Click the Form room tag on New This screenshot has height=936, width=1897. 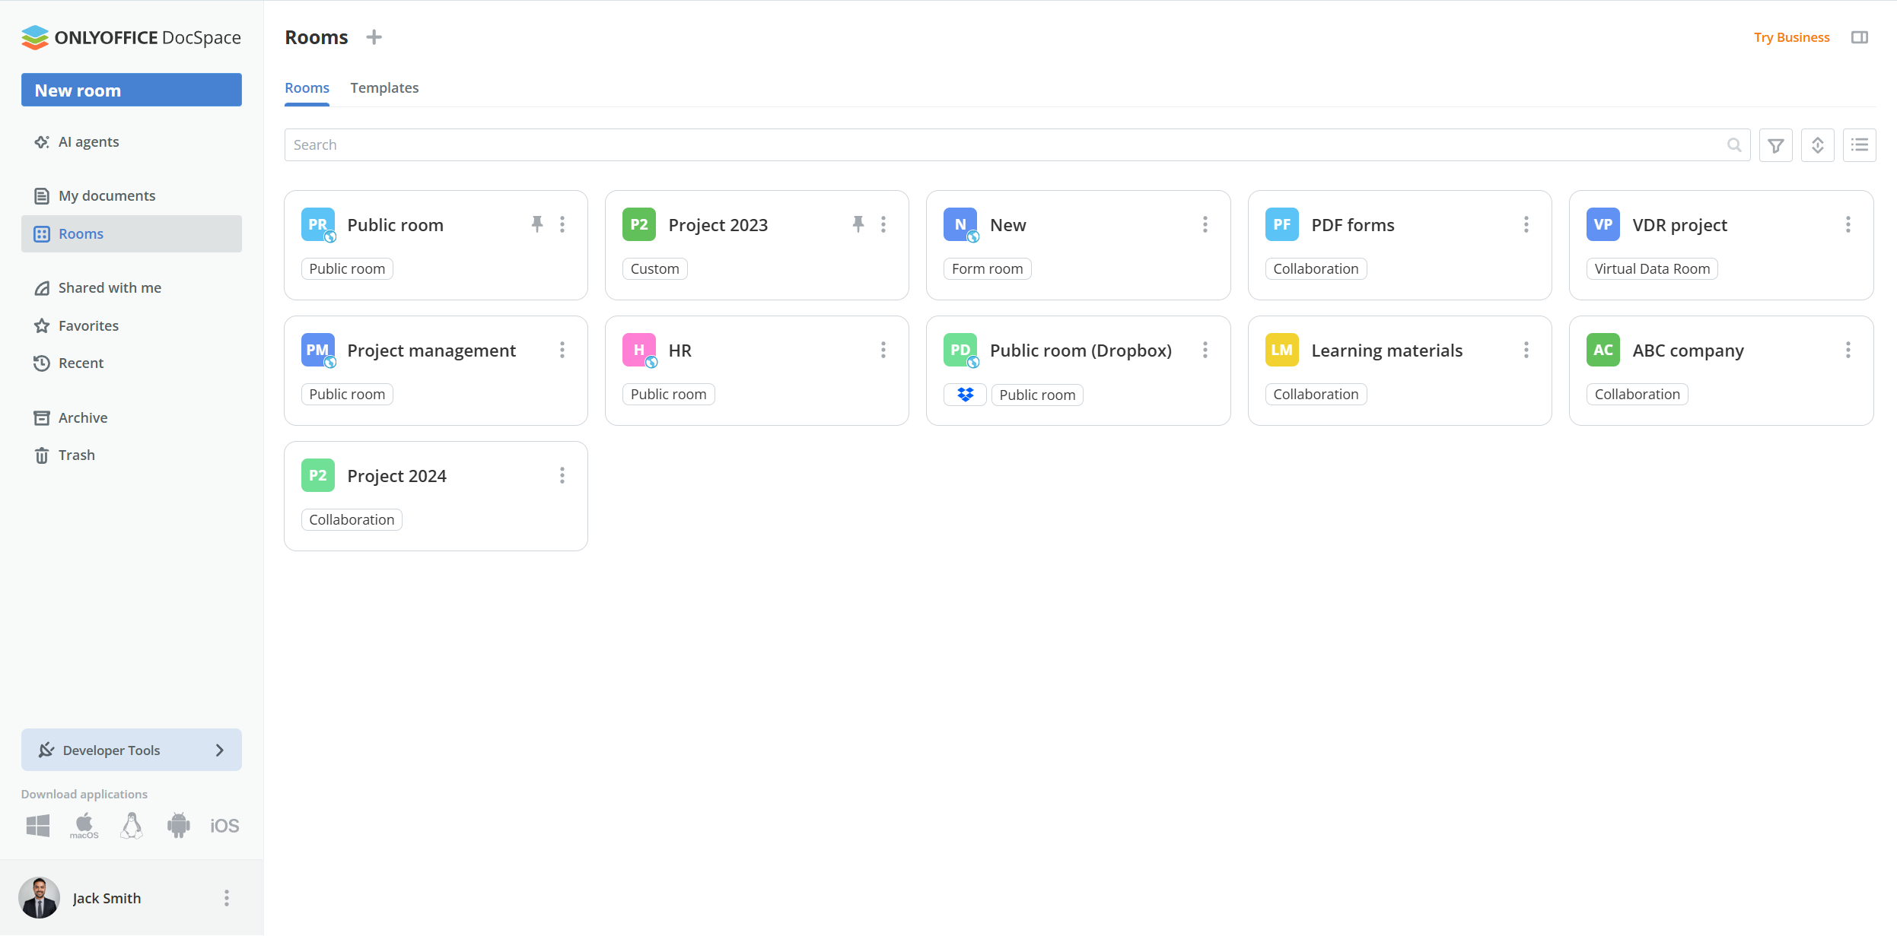click(987, 268)
